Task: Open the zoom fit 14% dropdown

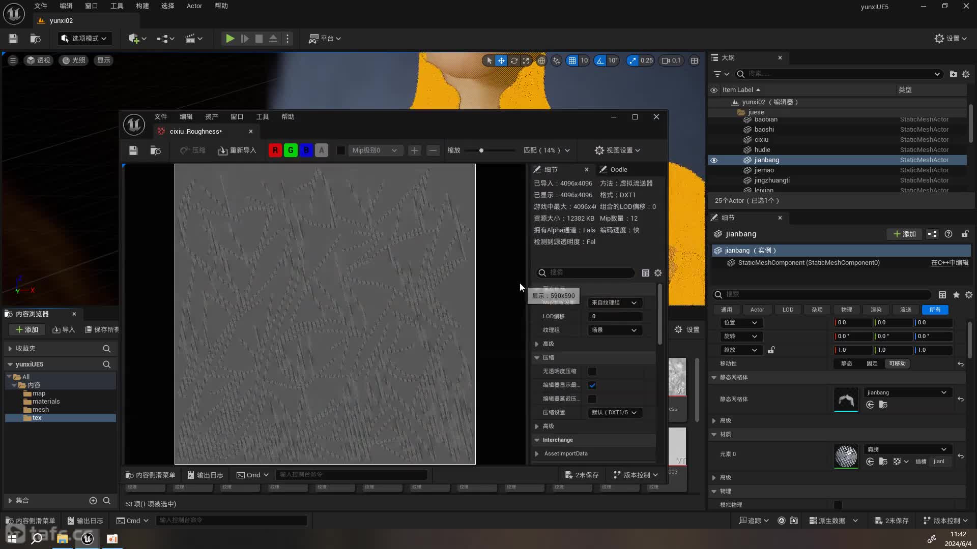Action: tap(547, 150)
